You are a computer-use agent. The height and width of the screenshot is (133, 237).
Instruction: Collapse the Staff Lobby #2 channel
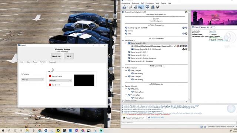(x=126, y=76)
